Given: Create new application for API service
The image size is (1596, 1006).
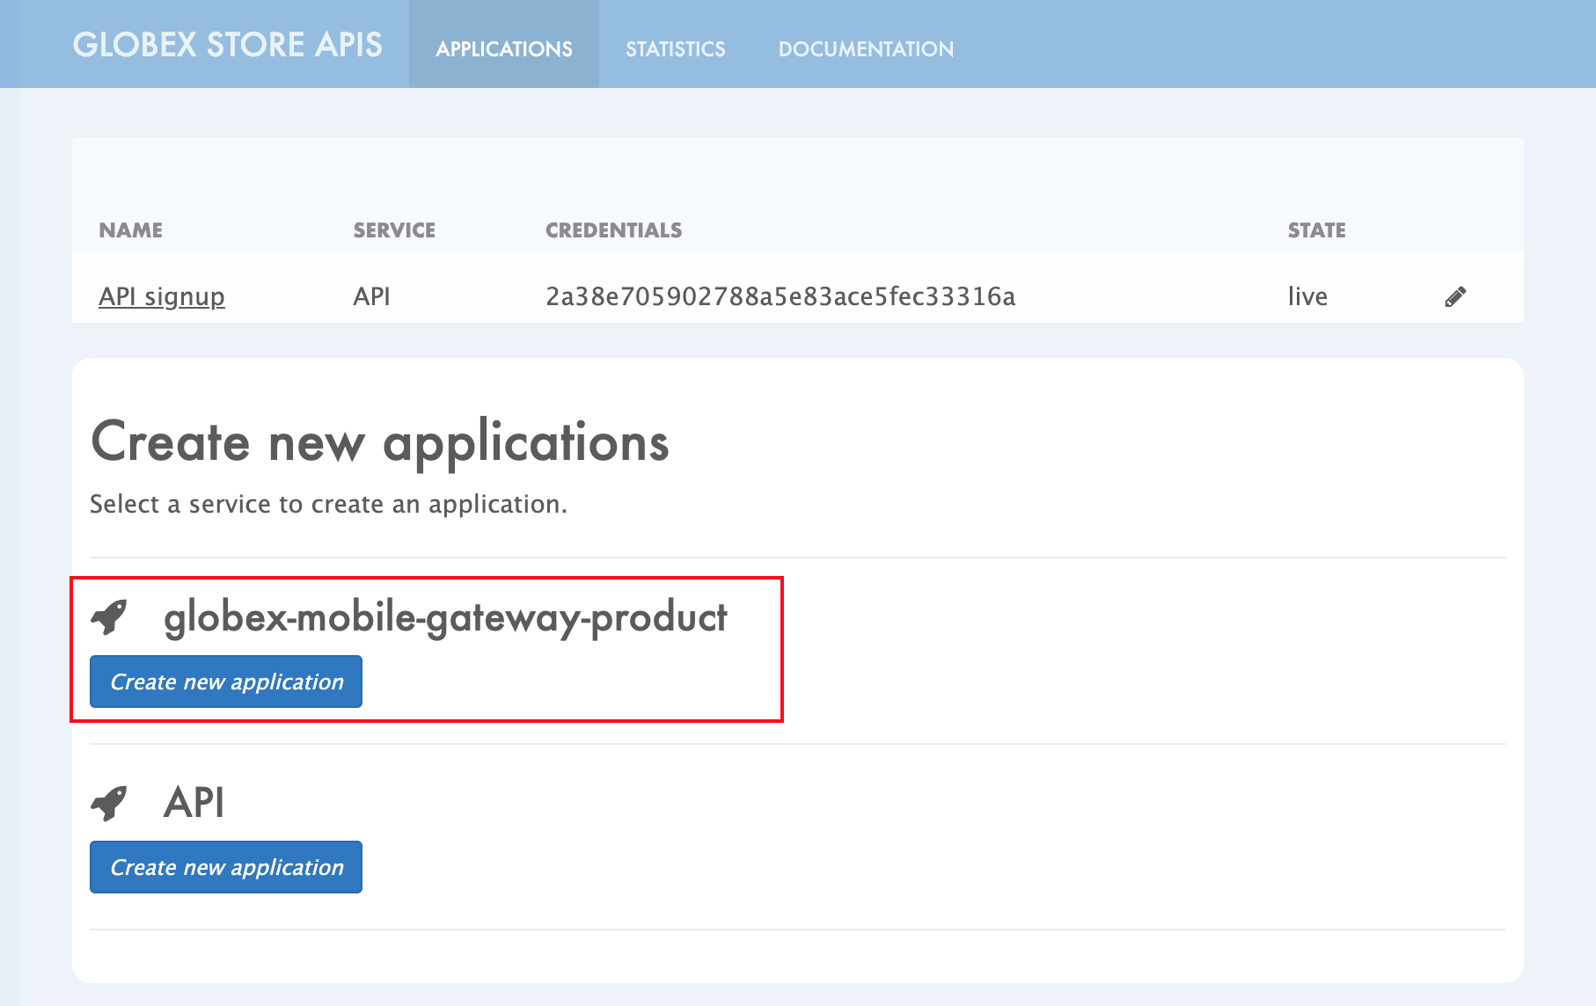Looking at the screenshot, I should click(x=226, y=867).
